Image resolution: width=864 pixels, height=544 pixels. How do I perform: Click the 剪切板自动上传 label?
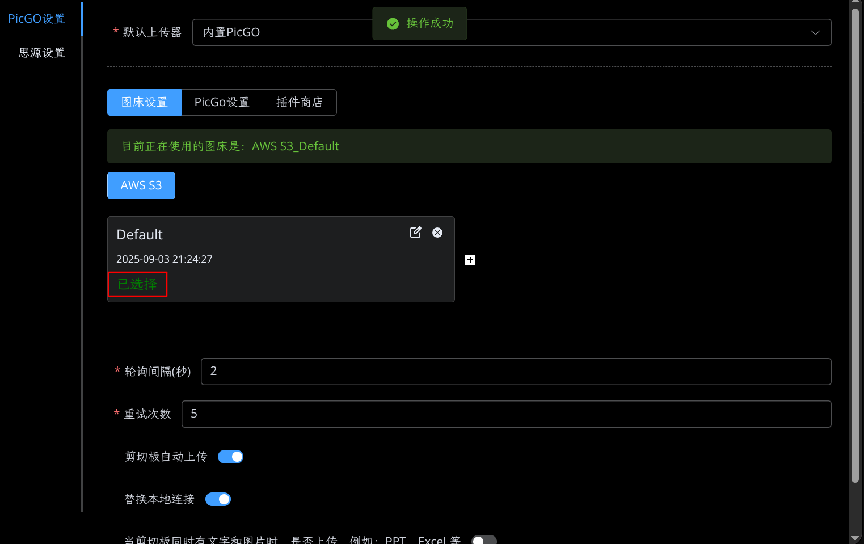[x=166, y=457]
